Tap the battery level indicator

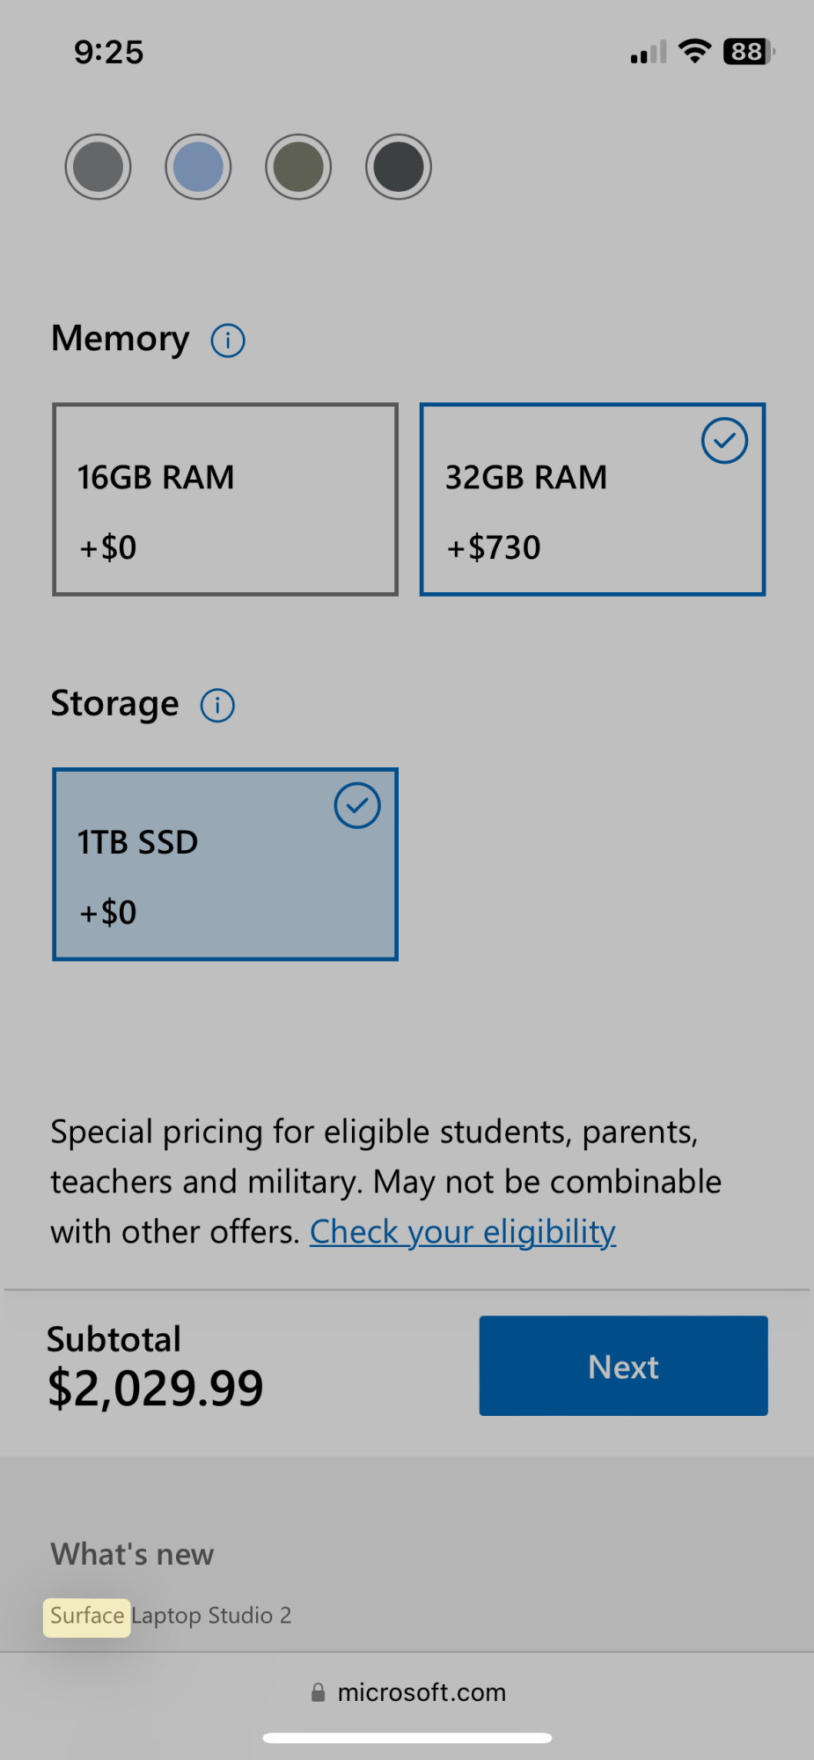pyautogui.click(x=748, y=52)
